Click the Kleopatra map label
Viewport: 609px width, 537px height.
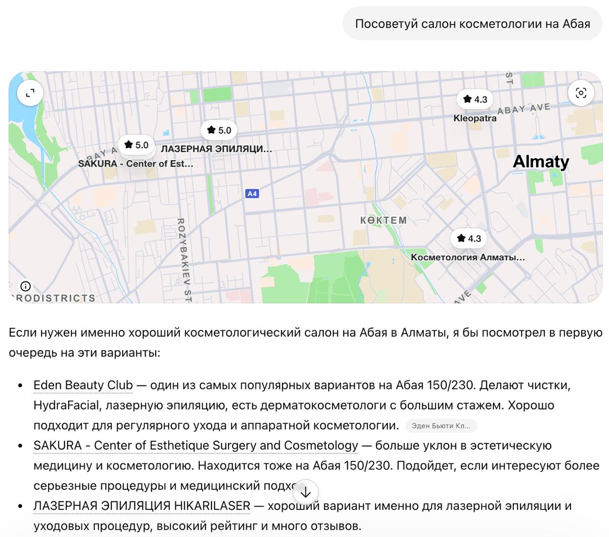click(x=475, y=118)
